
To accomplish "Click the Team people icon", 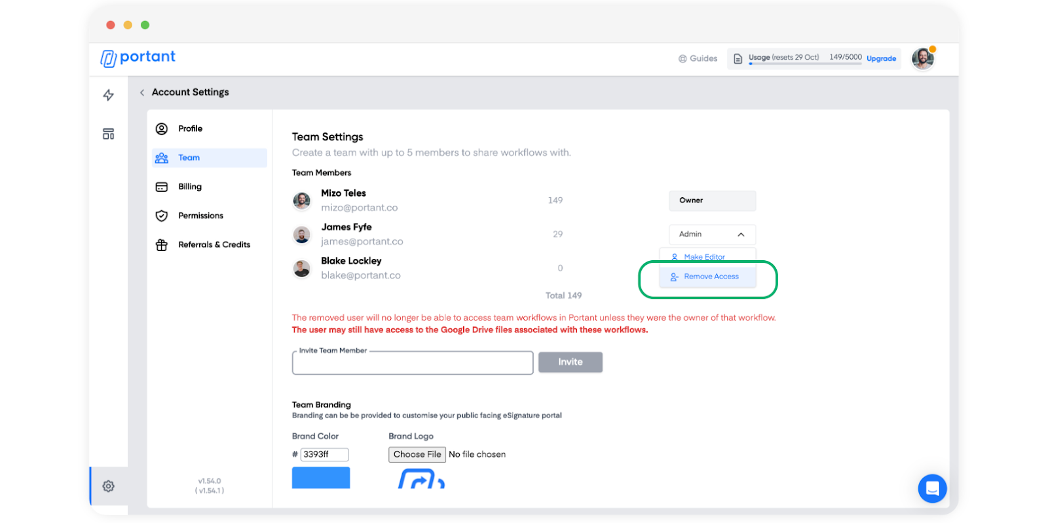I will coord(162,158).
